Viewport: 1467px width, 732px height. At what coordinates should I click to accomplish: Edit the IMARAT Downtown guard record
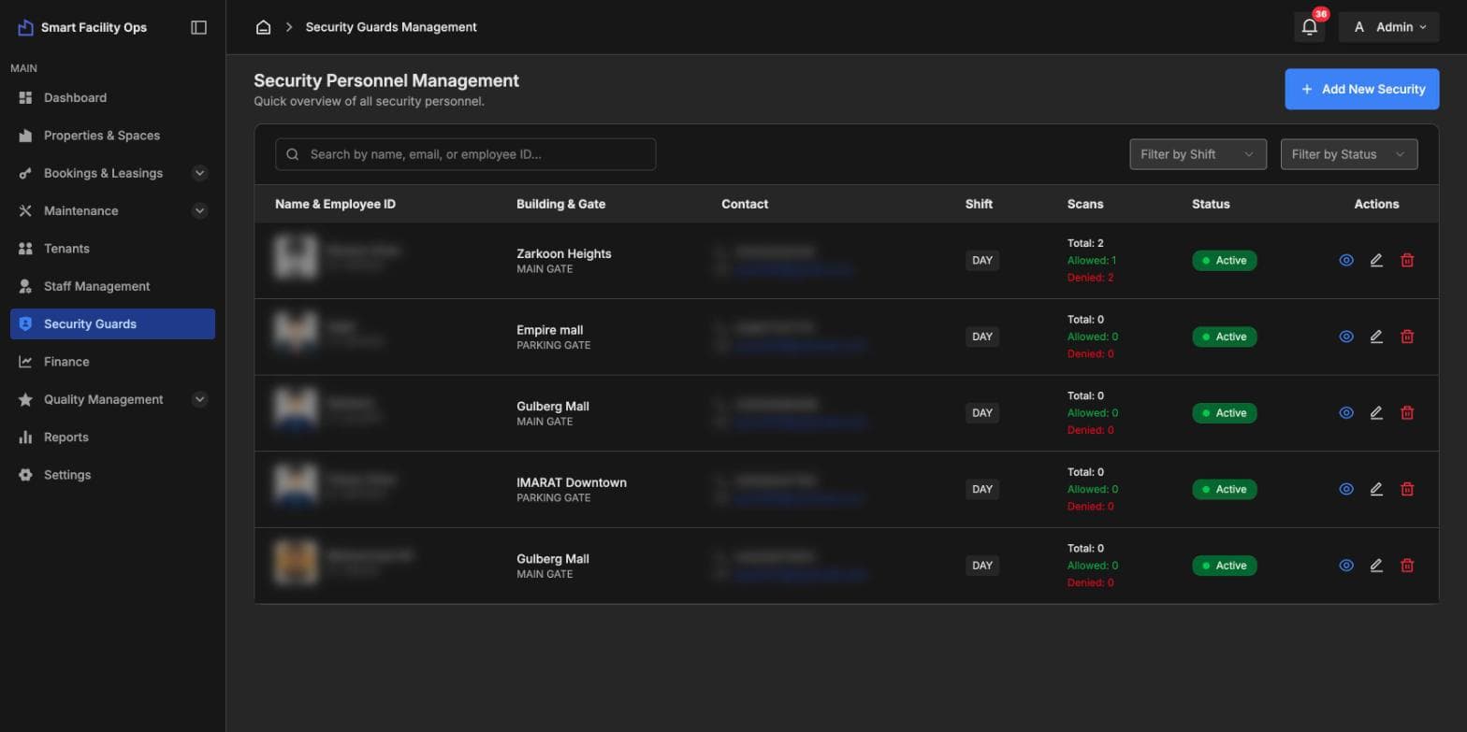click(1376, 489)
